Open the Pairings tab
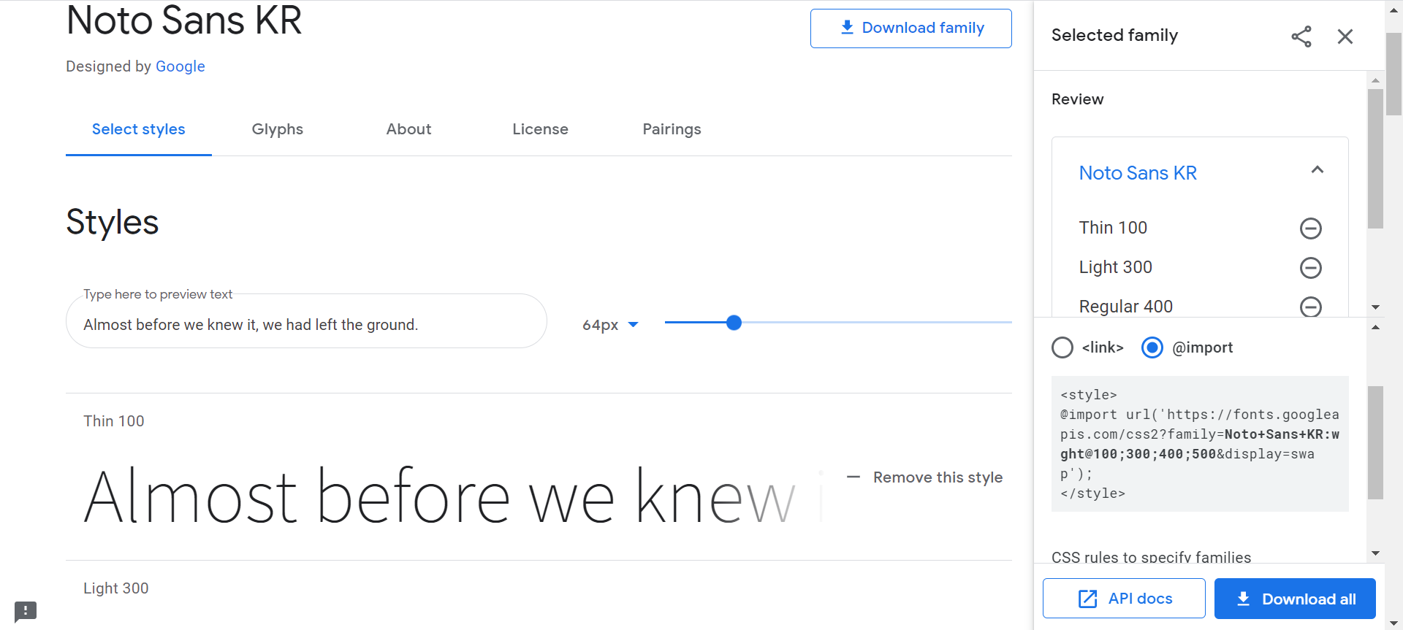The width and height of the screenshot is (1403, 630). (x=672, y=129)
